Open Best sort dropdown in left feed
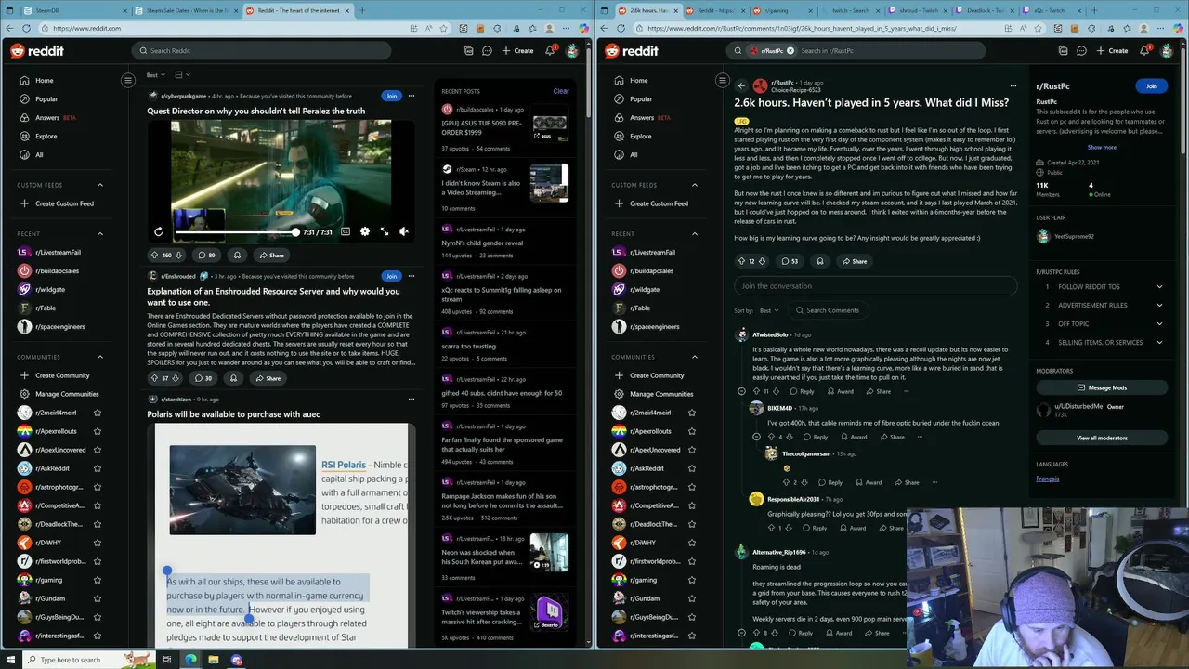 point(155,74)
